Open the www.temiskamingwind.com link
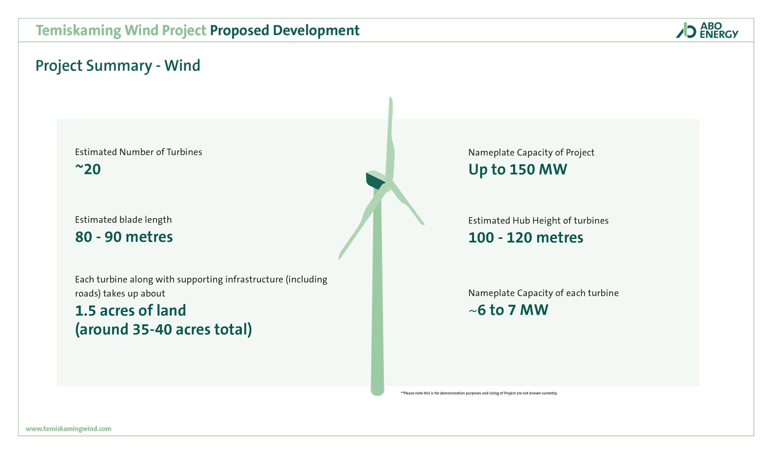 coord(68,429)
